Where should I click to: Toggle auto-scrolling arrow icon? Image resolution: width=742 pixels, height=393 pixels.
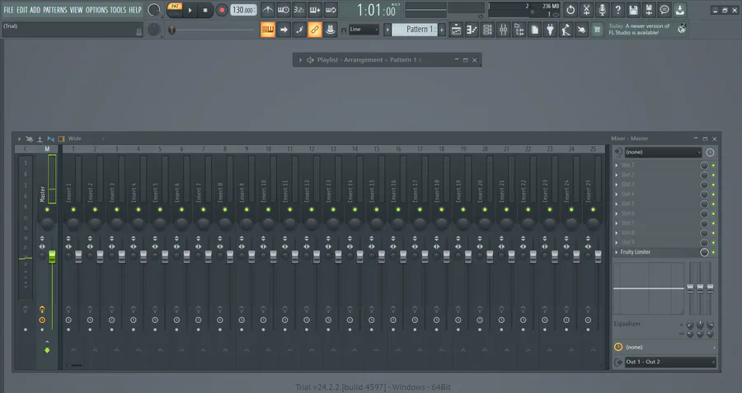point(284,30)
